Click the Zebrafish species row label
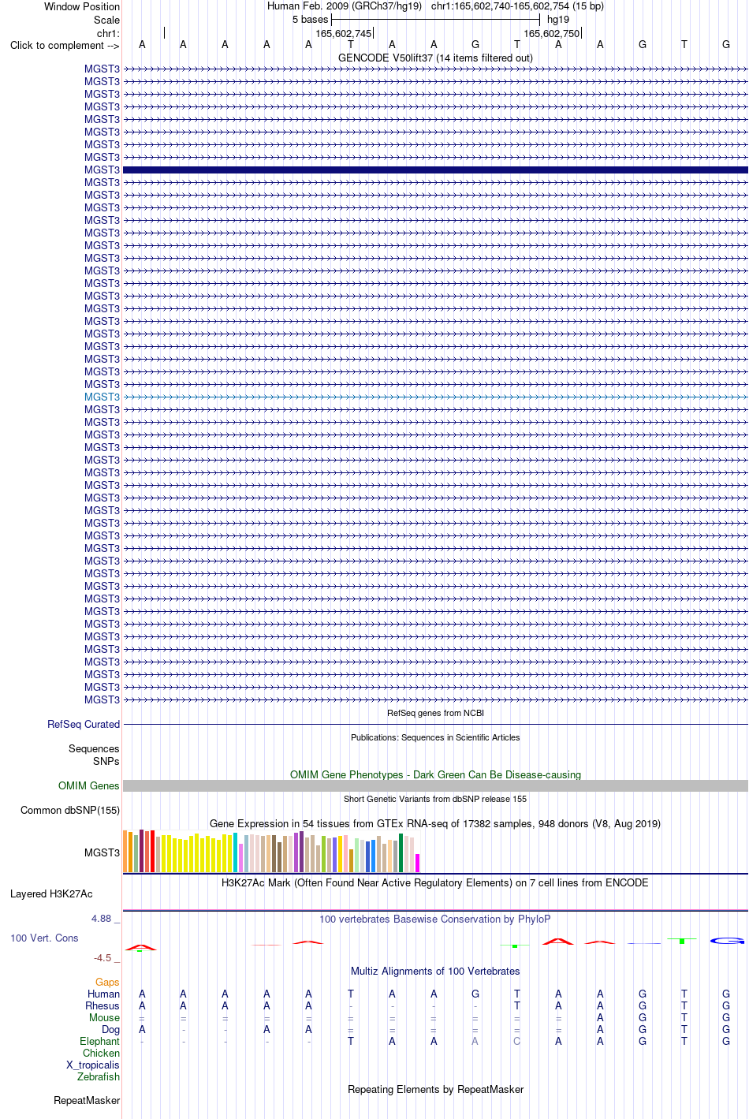The width and height of the screenshot is (749, 1119). coord(99,1076)
